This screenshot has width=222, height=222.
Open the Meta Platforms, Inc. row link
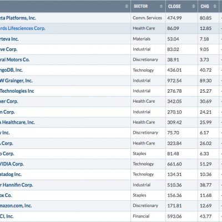tap(18, 18)
